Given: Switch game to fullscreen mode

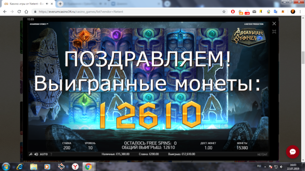Looking at the screenshot, I should [x=274, y=31].
